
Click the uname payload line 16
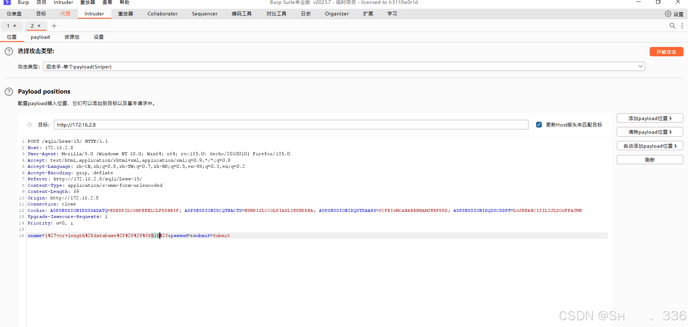point(129,236)
